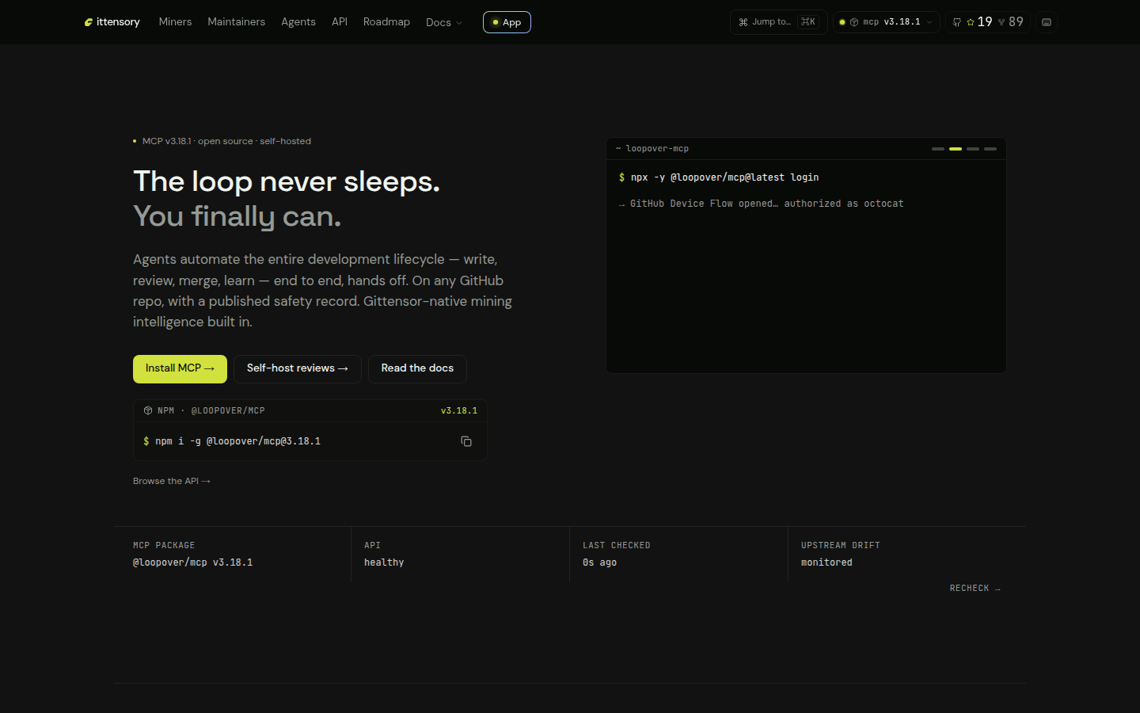This screenshot has width=1140, height=713.
Task: Copy the npm install command
Action: 466,441
